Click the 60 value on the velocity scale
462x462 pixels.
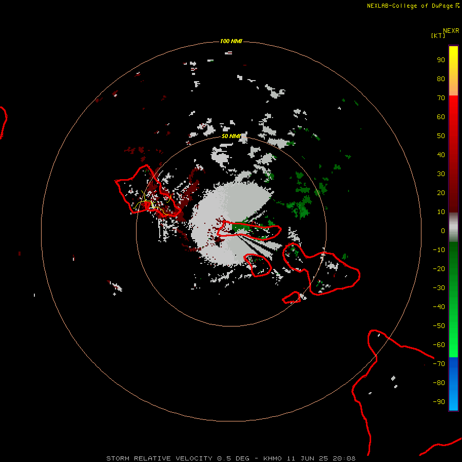coord(441,117)
